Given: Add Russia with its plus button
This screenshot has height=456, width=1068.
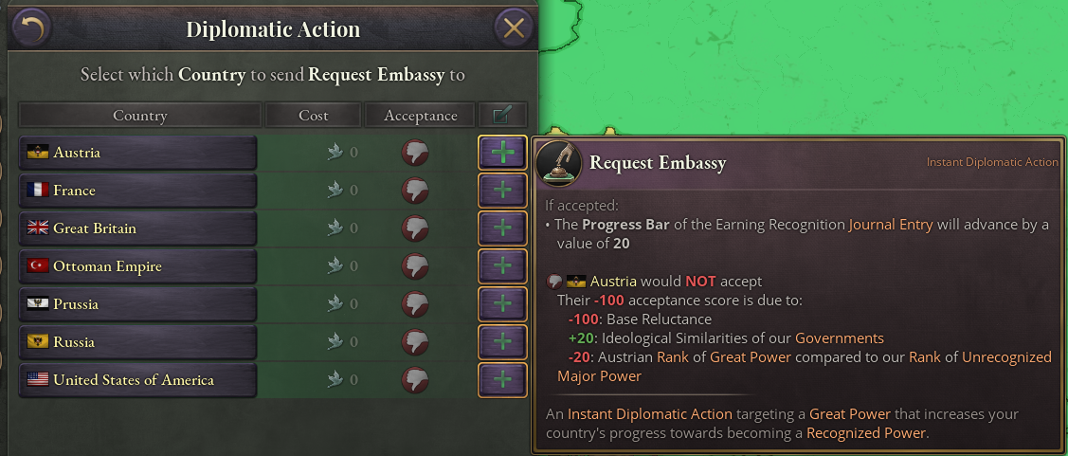Looking at the screenshot, I should (x=502, y=342).
